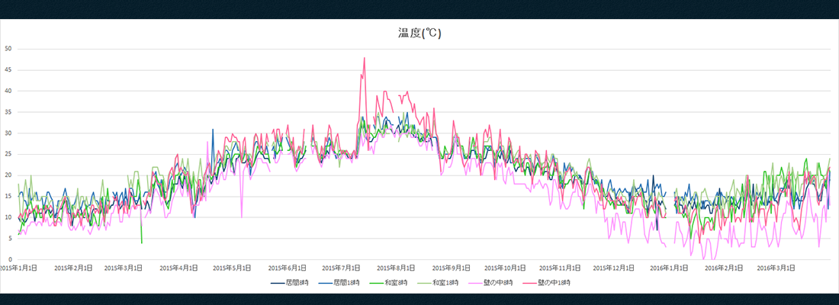Image resolution: width=839 pixels, height=305 pixels.
Task: Select the 居間8時 legend entry
Action: [x=290, y=282]
